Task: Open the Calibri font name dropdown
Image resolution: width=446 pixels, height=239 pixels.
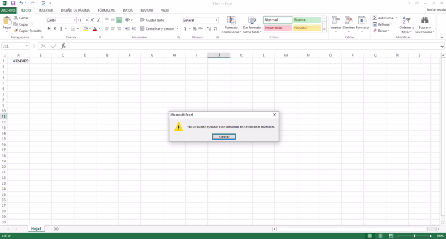Action: (x=75, y=20)
